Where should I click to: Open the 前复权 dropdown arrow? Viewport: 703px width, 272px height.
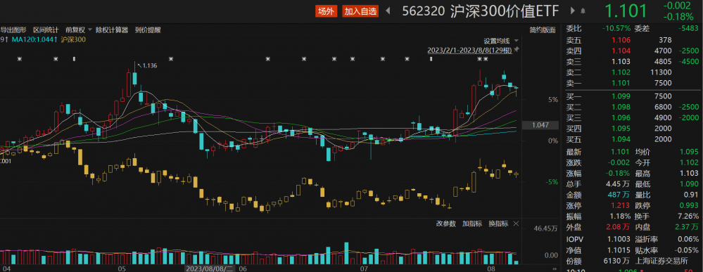click(89, 30)
